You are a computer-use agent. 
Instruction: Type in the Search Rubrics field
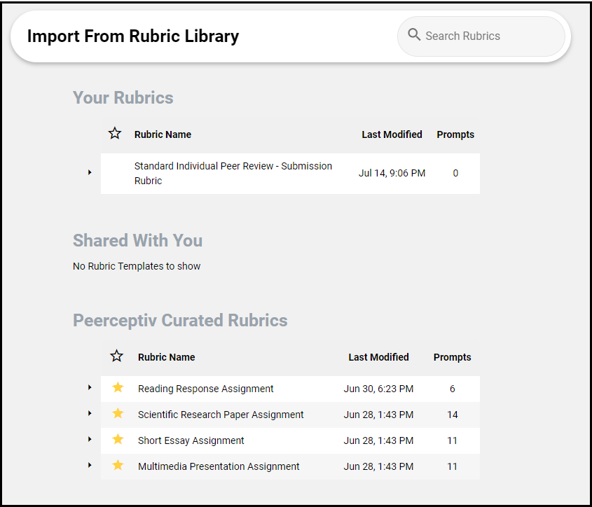click(490, 36)
